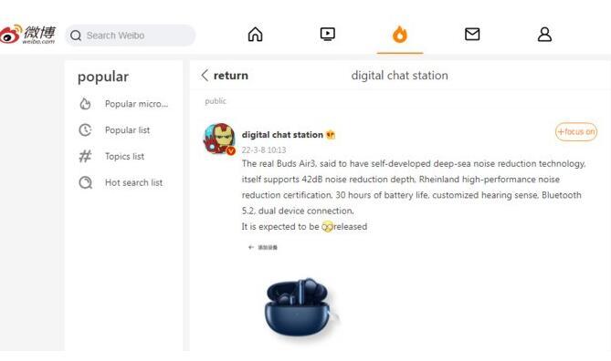Open the Popular list menu item
611x361 pixels.
tap(128, 130)
